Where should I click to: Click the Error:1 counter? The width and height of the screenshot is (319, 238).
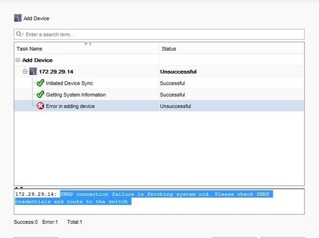[x=50, y=222]
